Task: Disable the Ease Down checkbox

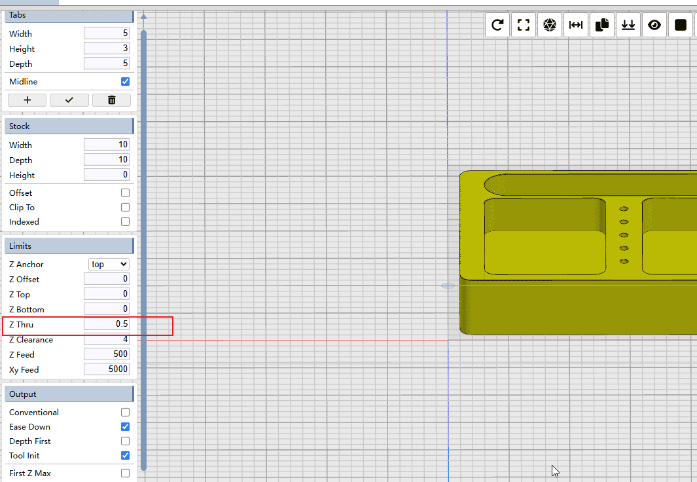Action: 125,427
